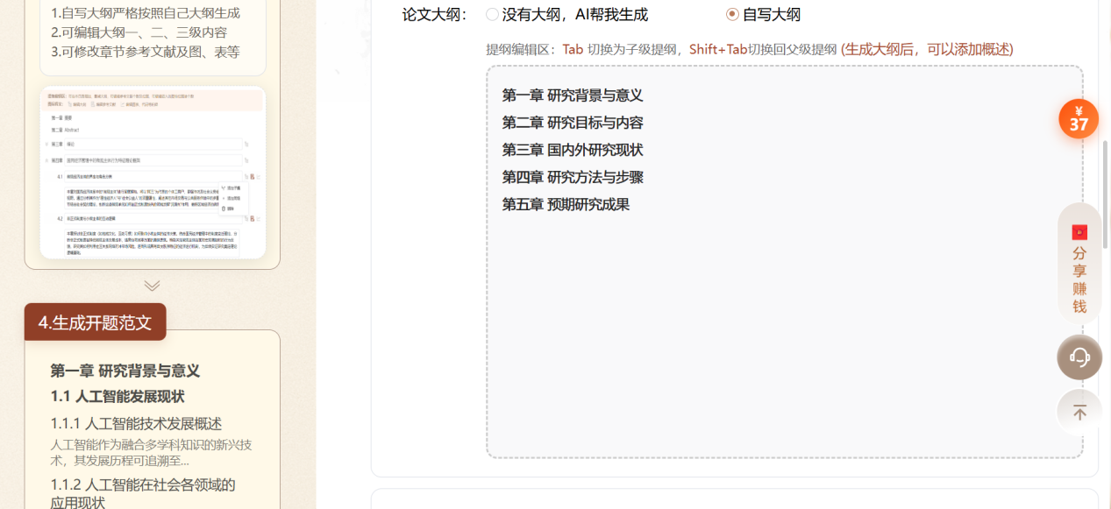
Task: Click outline line '第五章 预期研究成果'
Action: [566, 204]
